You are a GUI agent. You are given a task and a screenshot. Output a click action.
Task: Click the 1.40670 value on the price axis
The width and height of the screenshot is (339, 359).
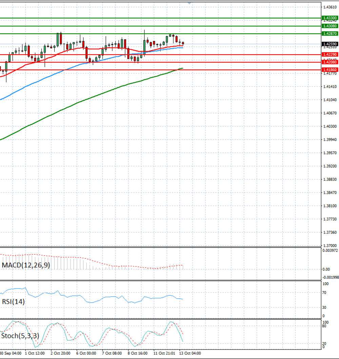point(330,113)
